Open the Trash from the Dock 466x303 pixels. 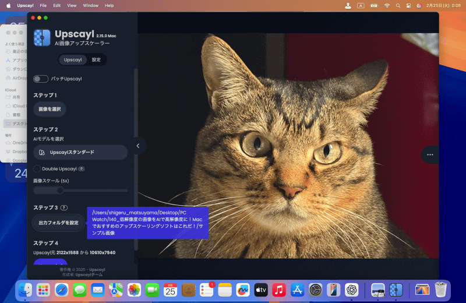pyautogui.click(x=440, y=290)
